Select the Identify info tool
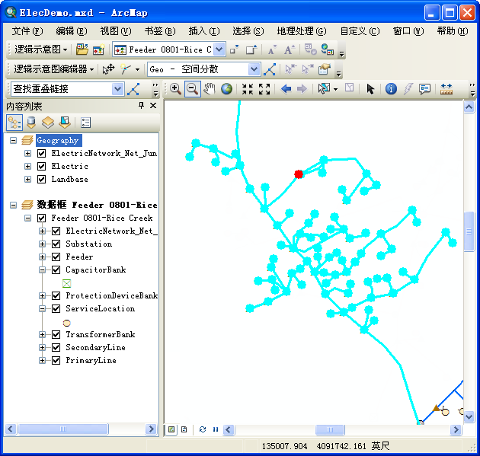Image resolution: width=480 pixels, height=456 pixels. 391,89
